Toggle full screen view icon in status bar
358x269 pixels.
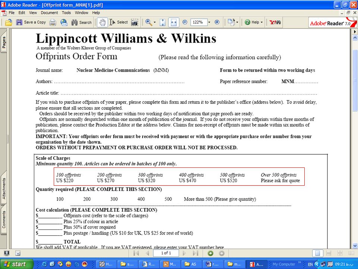[x=7, y=253]
